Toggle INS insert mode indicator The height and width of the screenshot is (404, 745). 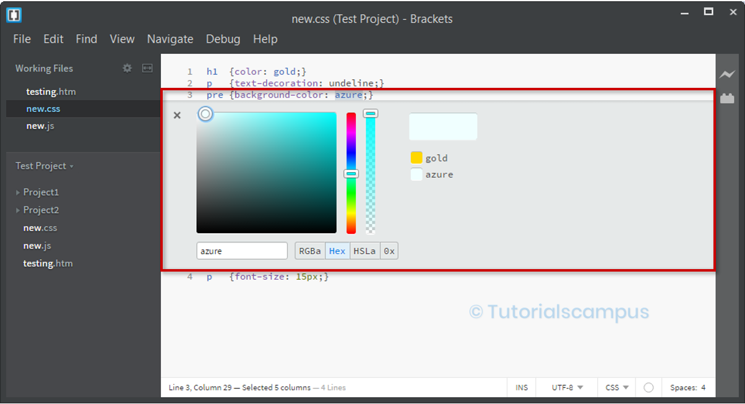(522, 387)
